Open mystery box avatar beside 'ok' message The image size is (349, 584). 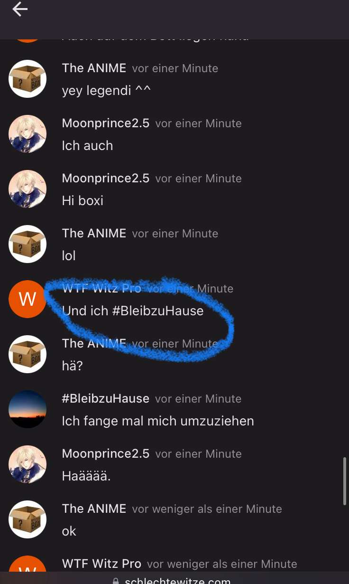pyautogui.click(x=28, y=519)
